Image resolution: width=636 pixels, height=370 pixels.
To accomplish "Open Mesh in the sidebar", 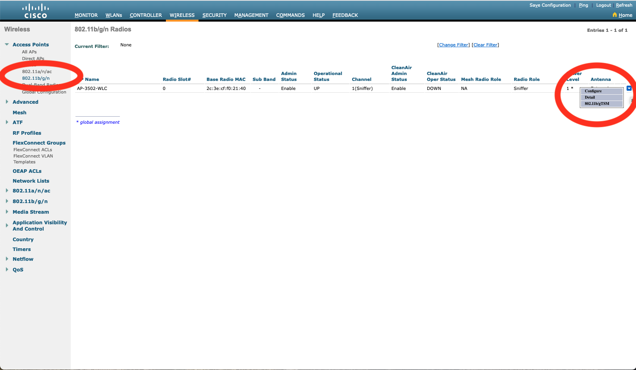I will (x=19, y=112).
